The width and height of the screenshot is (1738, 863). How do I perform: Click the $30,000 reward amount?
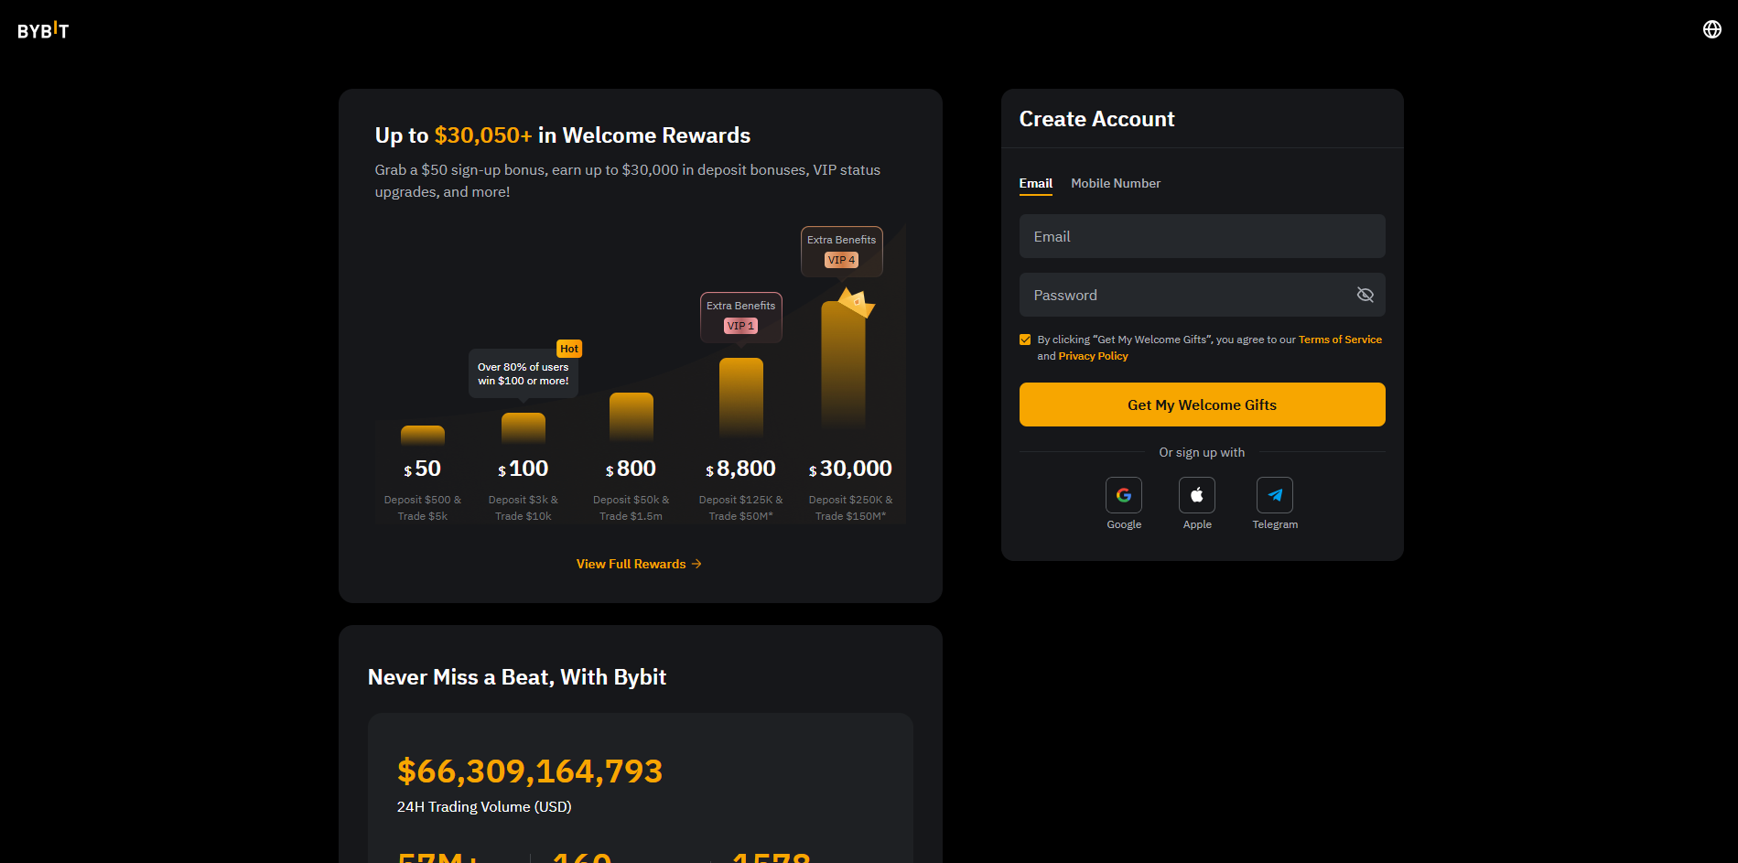[850, 469]
